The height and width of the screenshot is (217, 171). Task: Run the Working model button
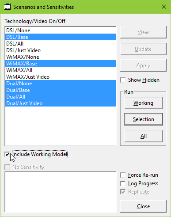tap(144, 103)
